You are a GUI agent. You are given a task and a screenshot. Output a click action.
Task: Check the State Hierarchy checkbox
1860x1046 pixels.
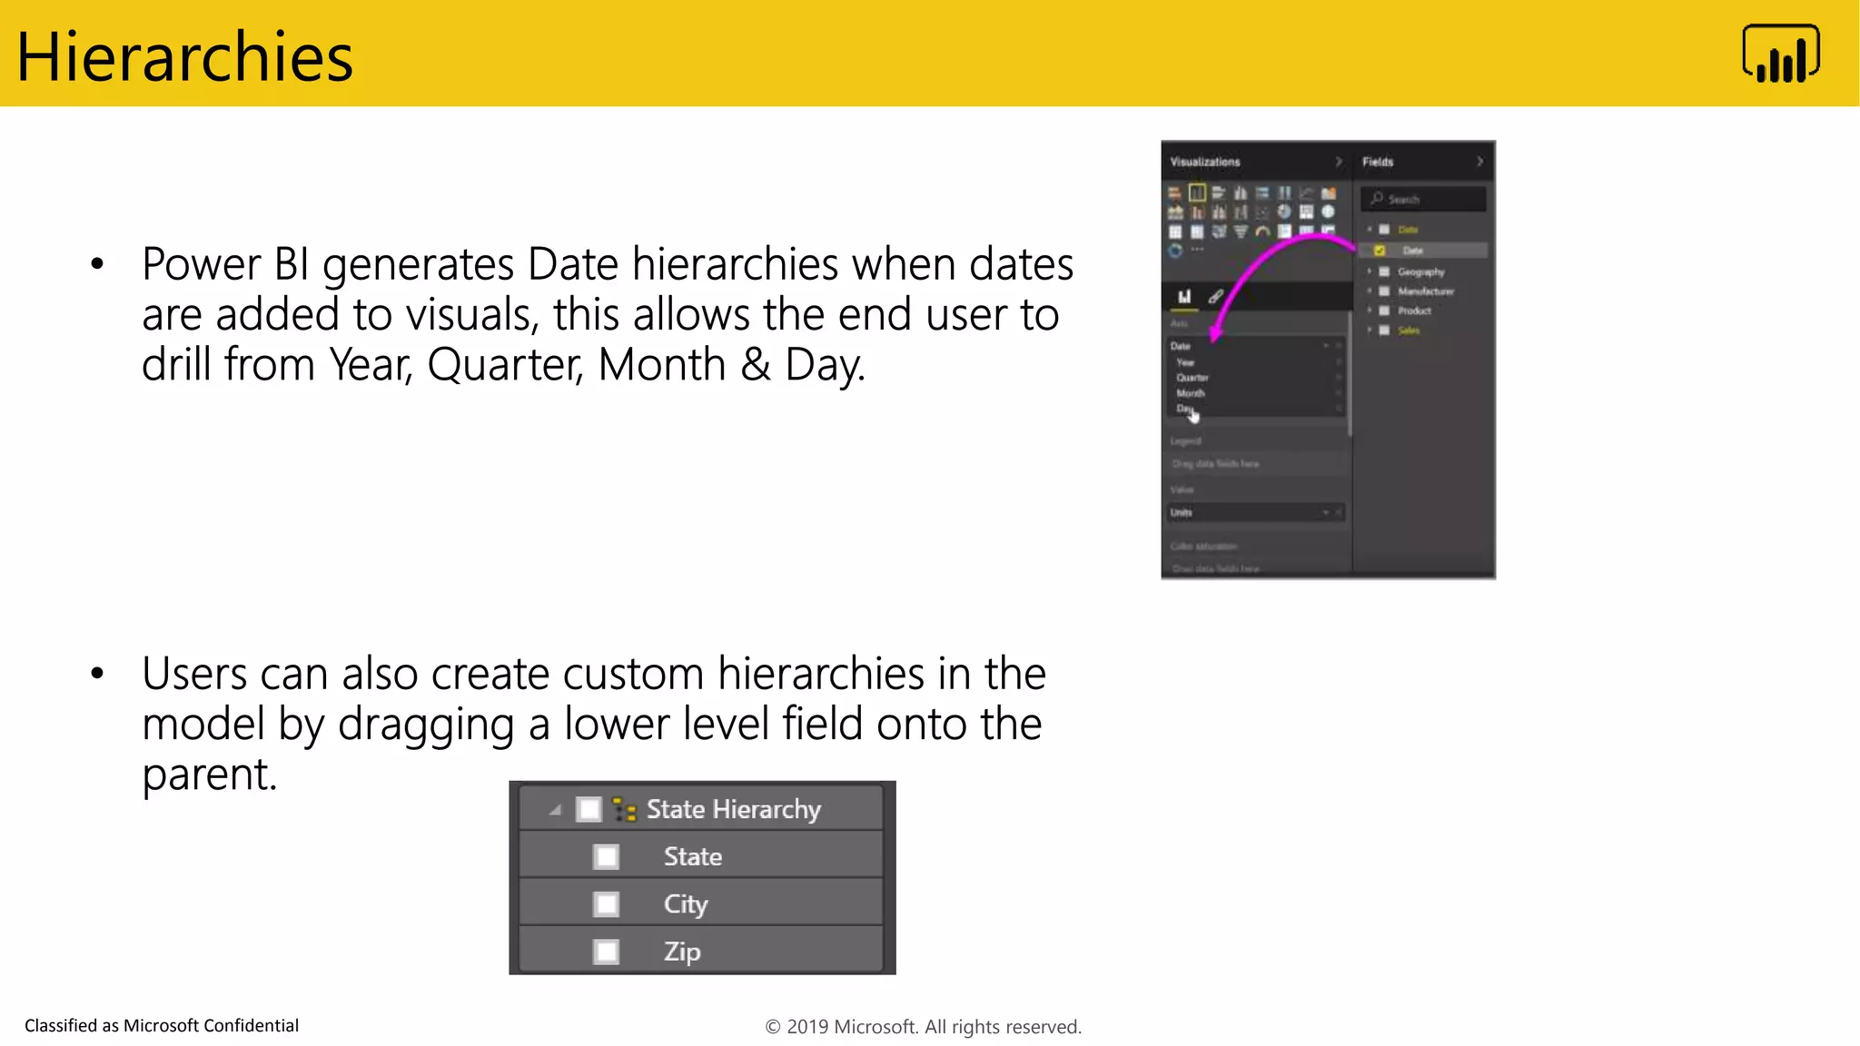pos(589,809)
